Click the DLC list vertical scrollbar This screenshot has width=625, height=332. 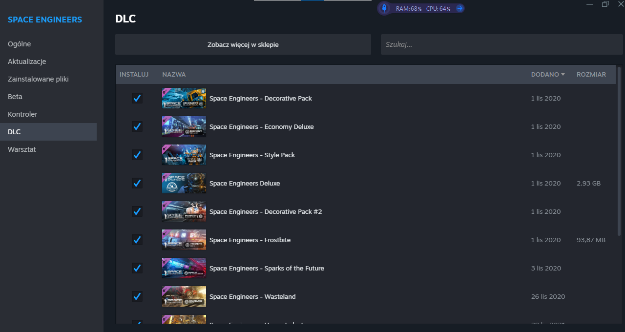(620, 146)
